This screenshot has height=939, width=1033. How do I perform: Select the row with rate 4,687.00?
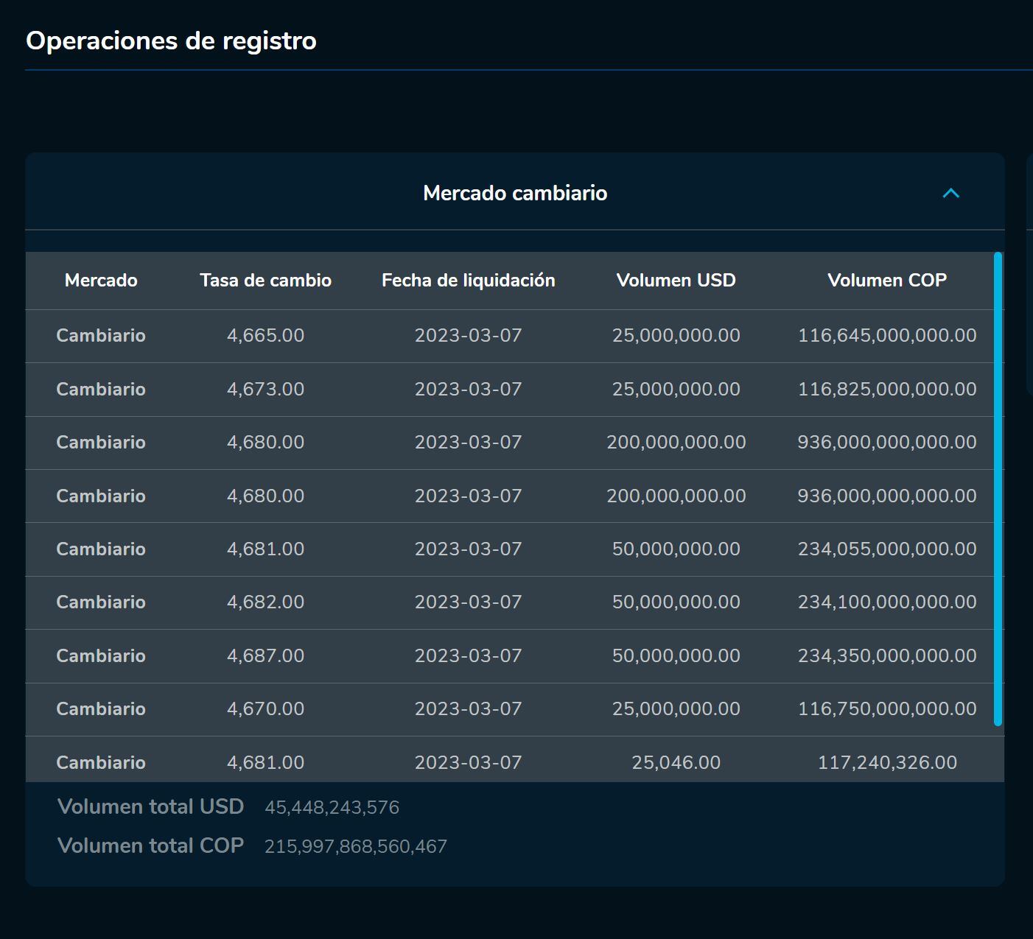[442, 655]
